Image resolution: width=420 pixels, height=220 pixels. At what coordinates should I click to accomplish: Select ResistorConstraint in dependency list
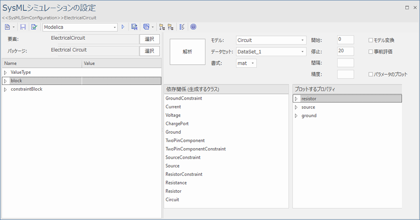[x=184, y=174]
